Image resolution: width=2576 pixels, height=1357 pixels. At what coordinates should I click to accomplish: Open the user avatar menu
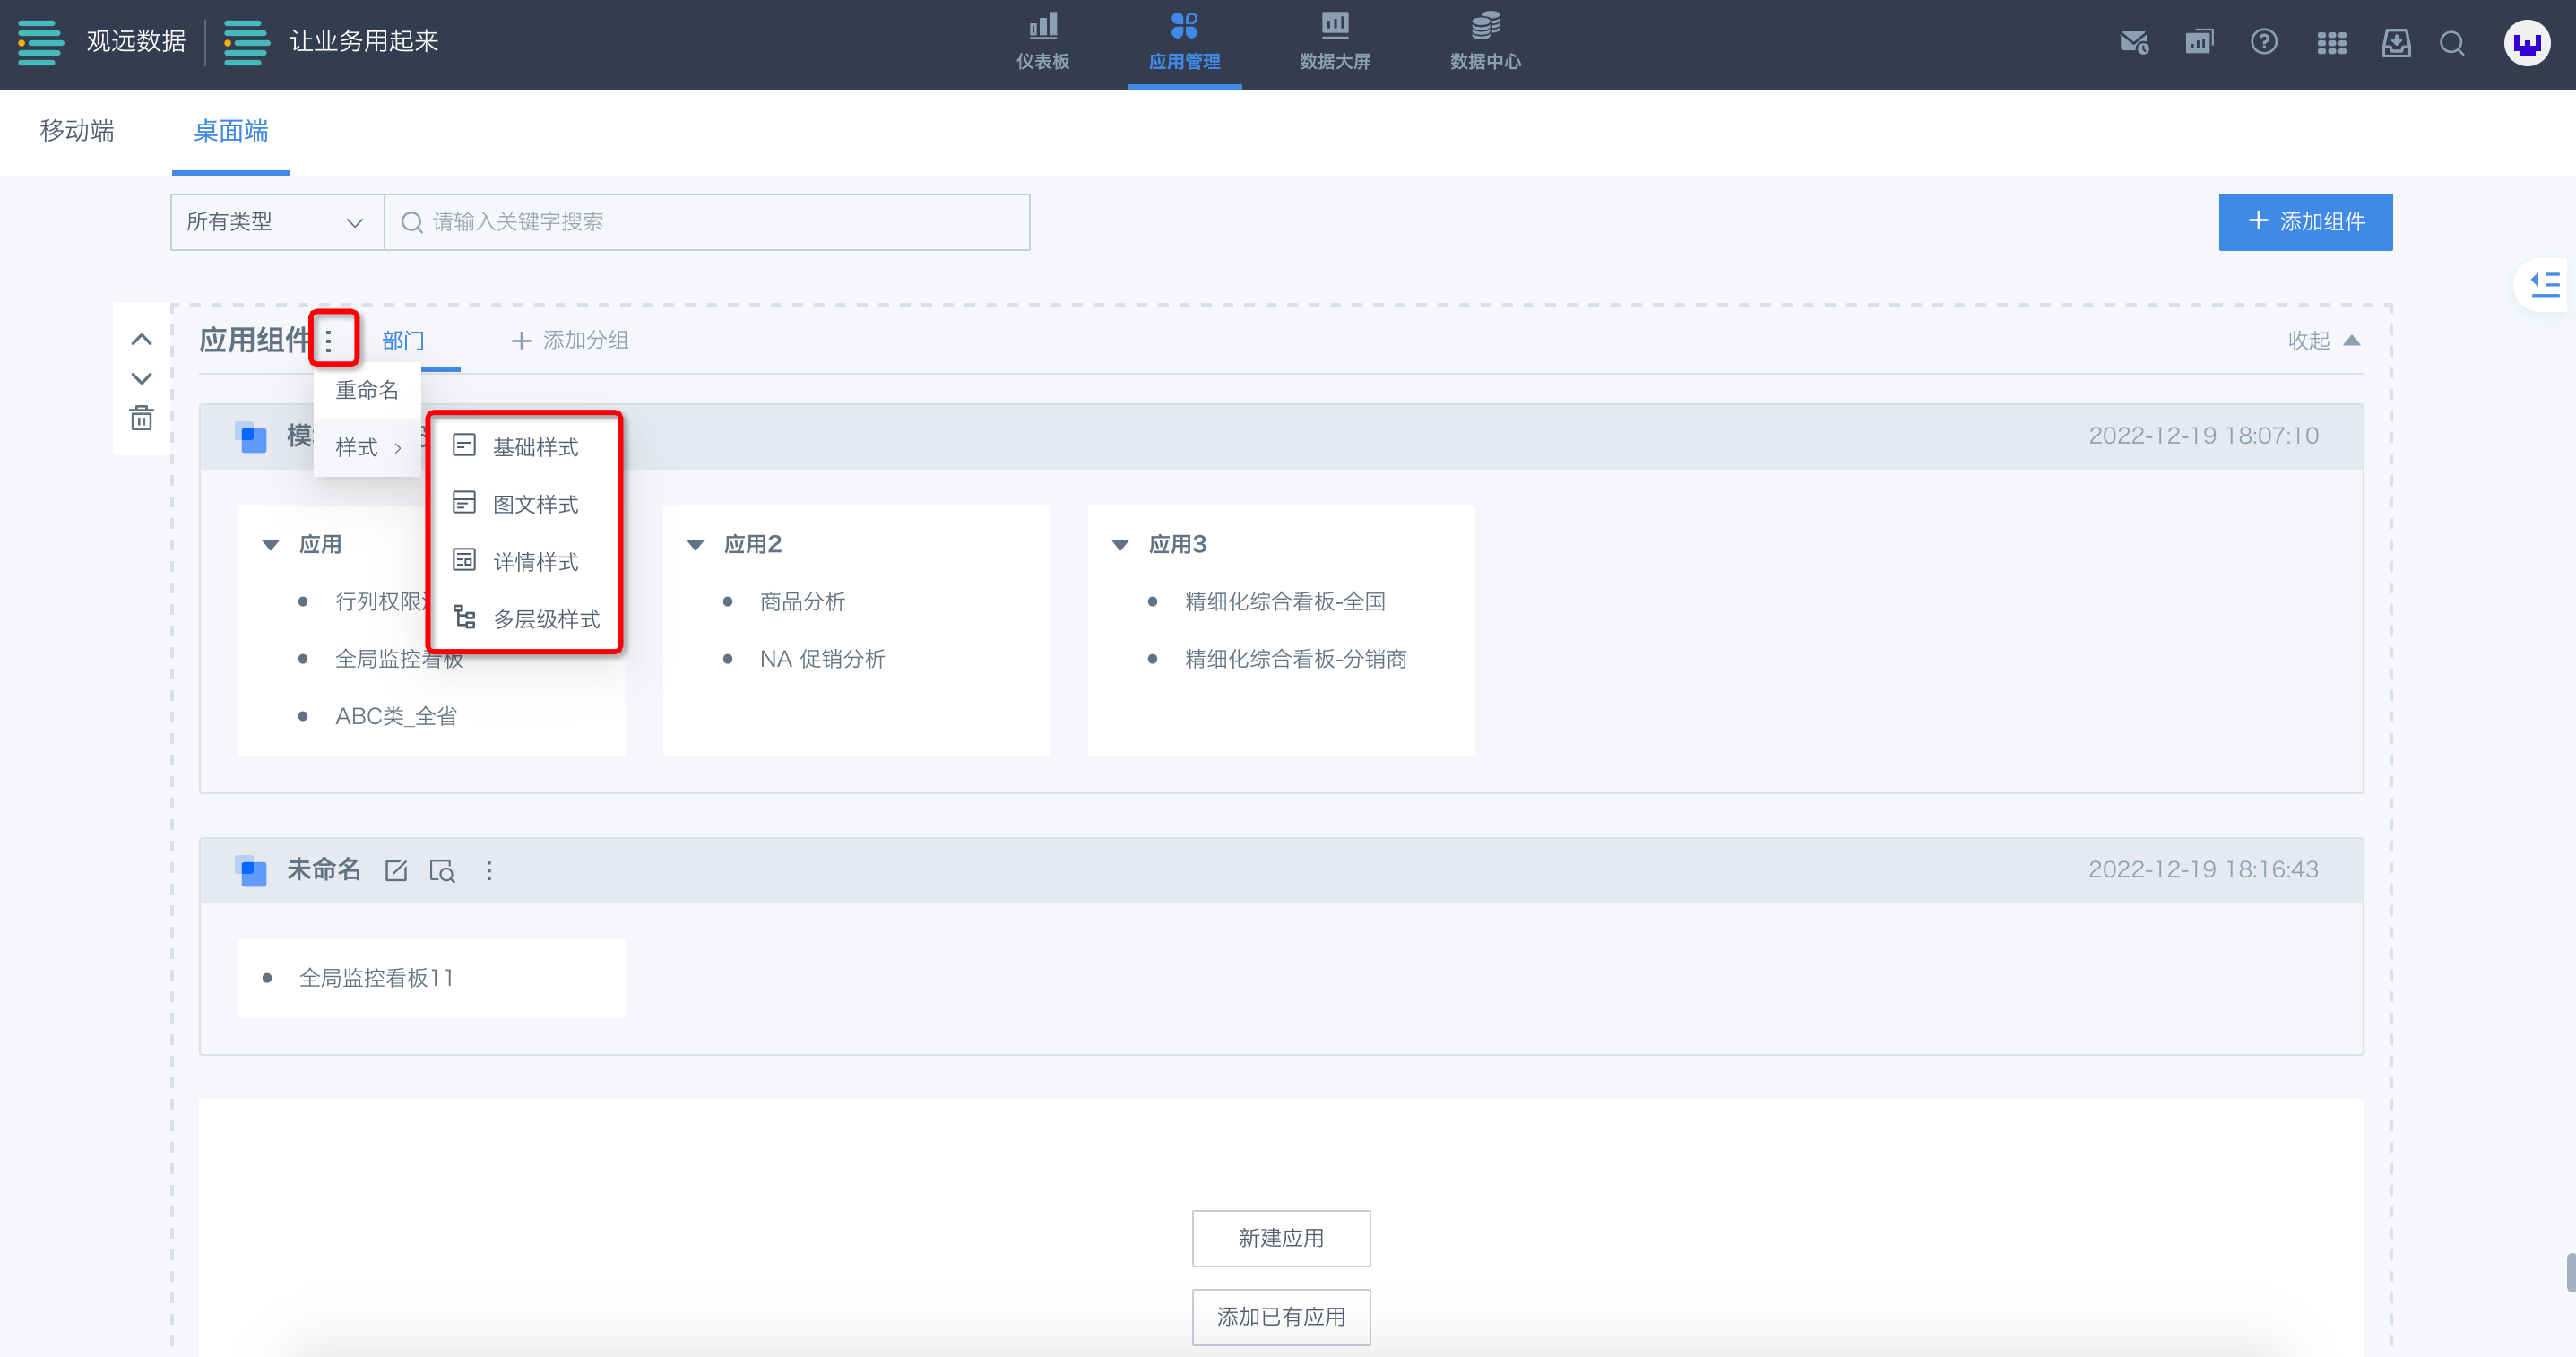(2526, 43)
